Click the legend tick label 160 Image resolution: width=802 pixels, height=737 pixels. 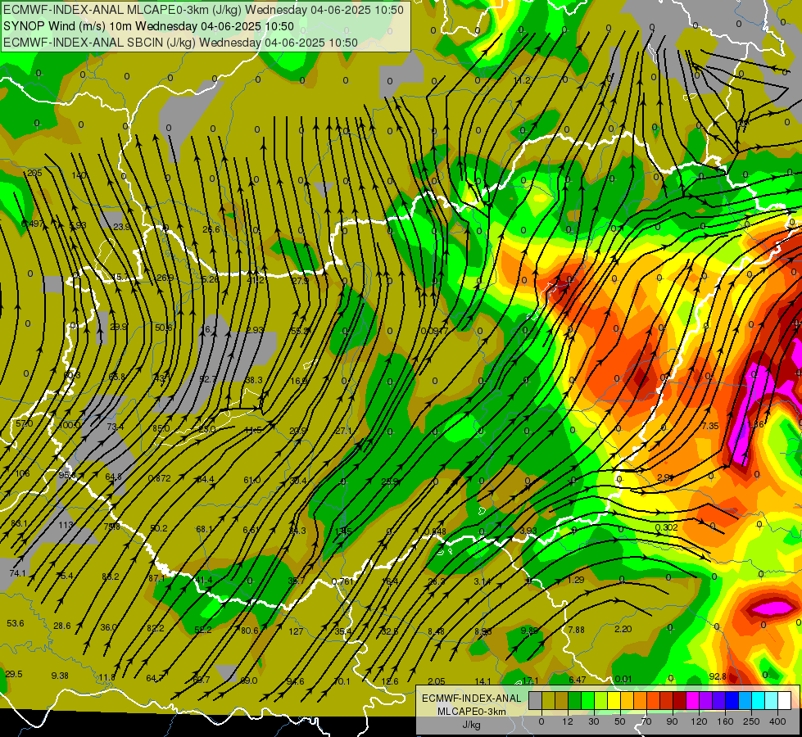[x=725, y=721]
